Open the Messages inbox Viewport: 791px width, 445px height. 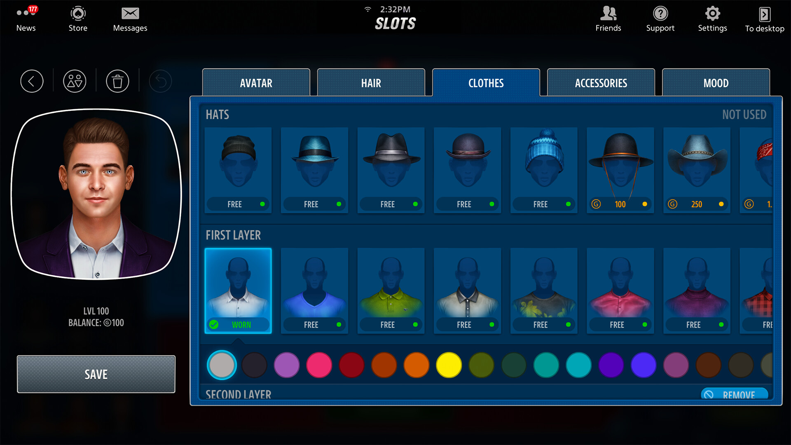pos(130,19)
